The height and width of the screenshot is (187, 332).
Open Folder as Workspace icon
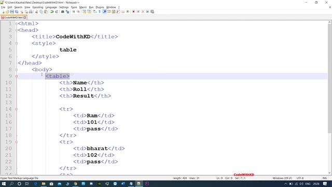click(x=123, y=11)
